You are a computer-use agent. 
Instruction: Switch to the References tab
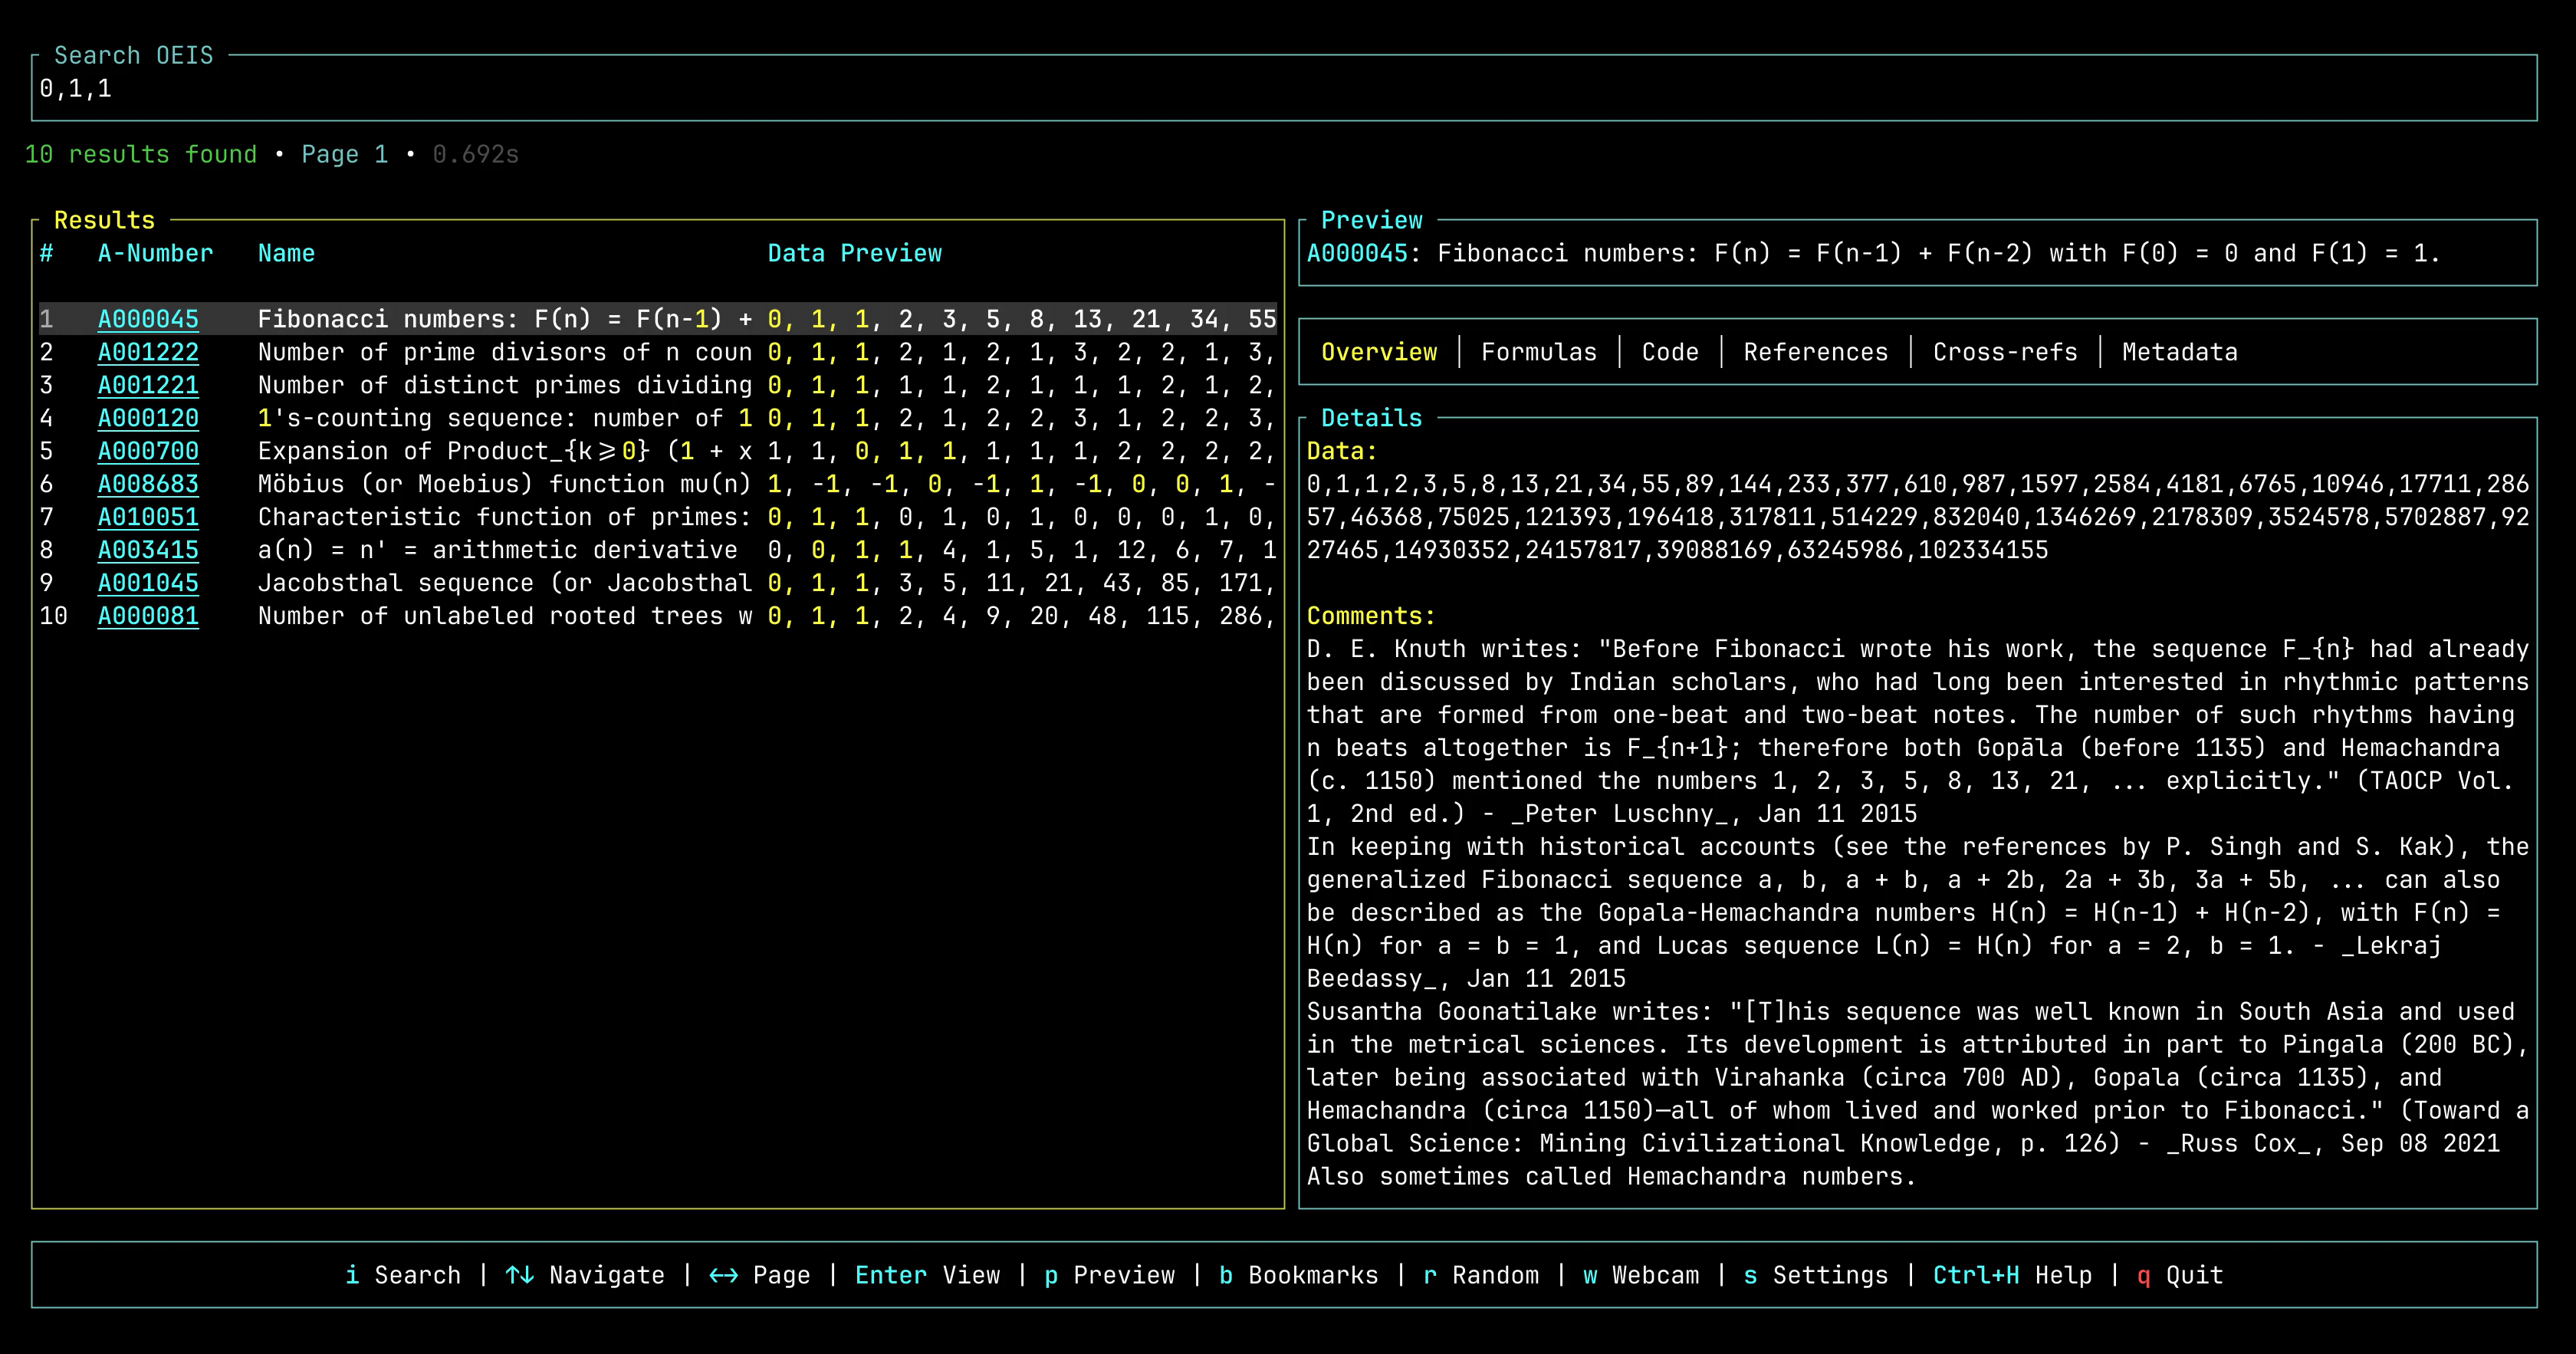1816,352
